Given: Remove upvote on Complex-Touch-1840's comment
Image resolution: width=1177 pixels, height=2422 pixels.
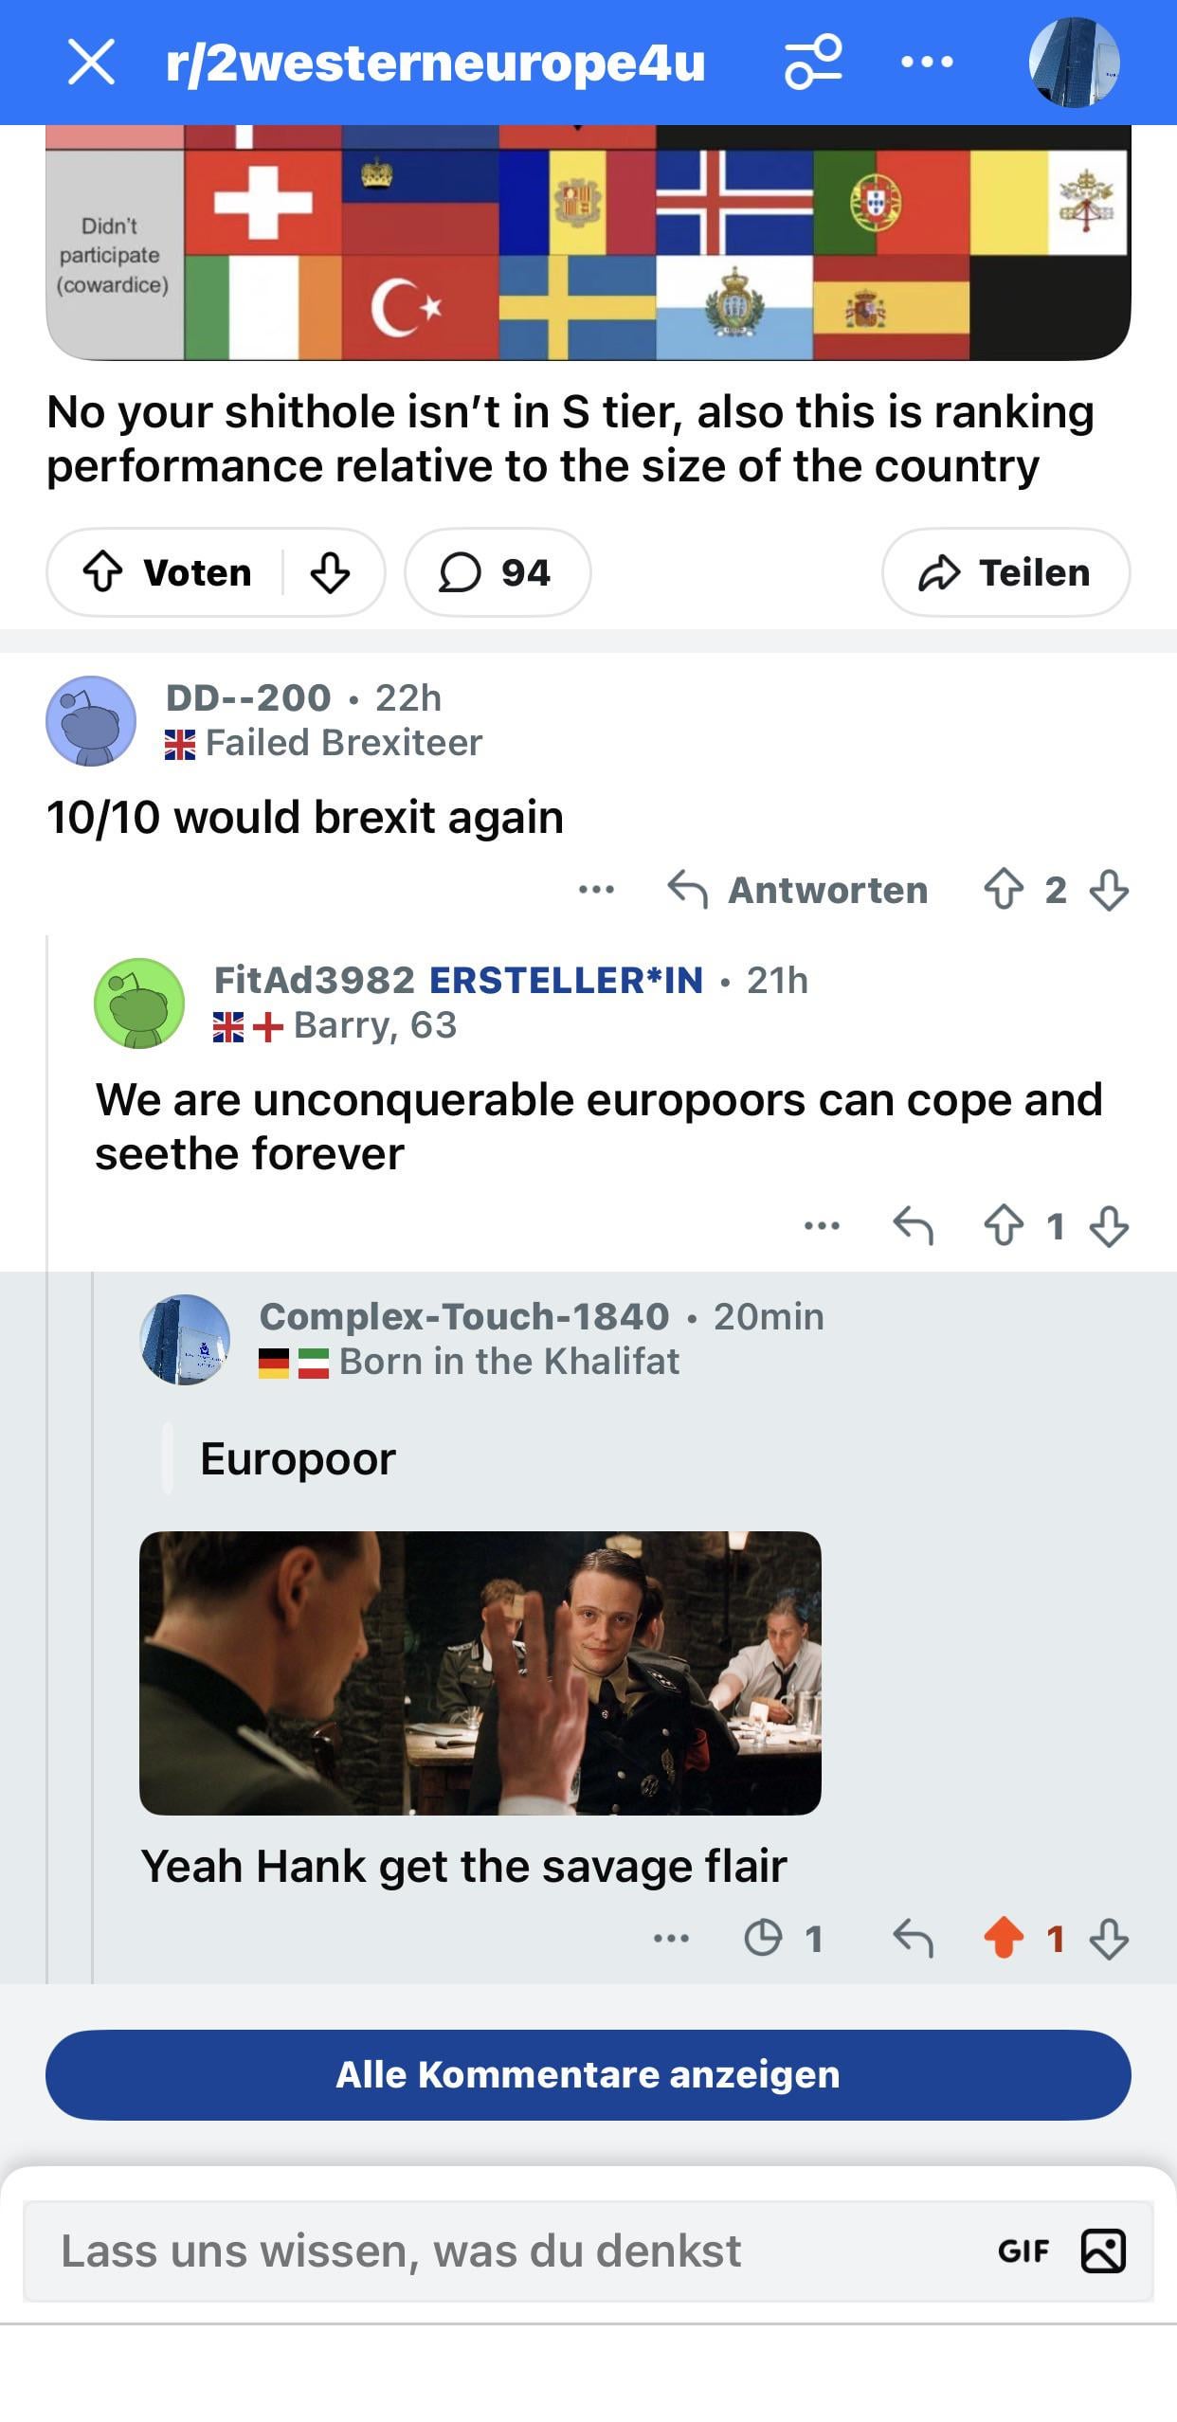Looking at the screenshot, I should (1004, 1939).
